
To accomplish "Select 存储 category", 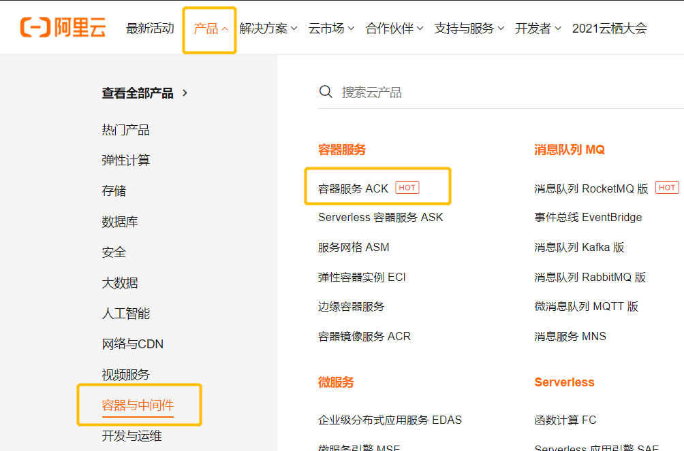I will coord(114,191).
